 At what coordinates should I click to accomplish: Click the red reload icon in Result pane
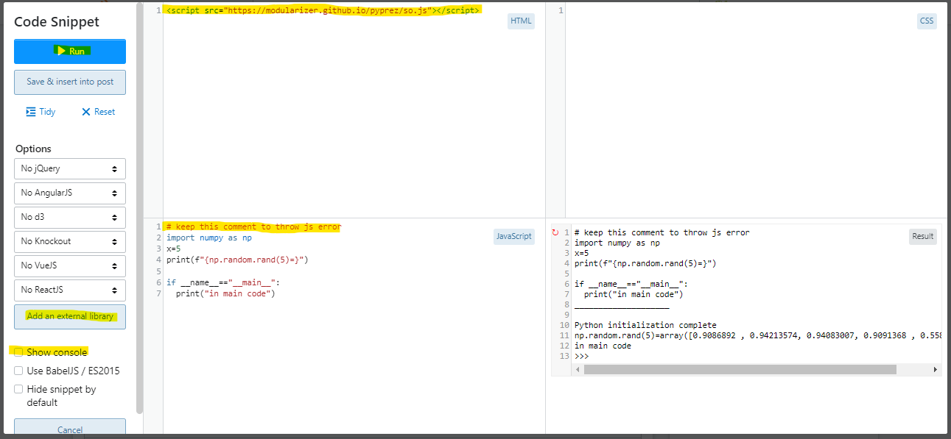[555, 232]
